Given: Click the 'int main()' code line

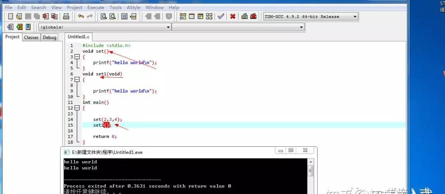Looking at the screenshot, I should click(96, 102).
